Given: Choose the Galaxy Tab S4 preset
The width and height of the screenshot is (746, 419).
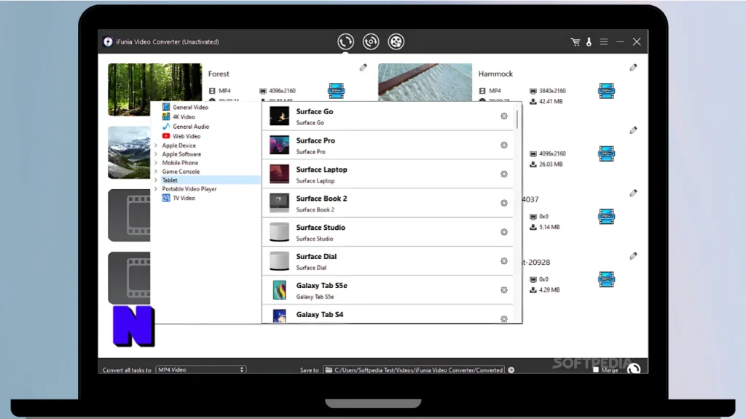Looking at the screenshot, I should (x=388, y=314).
